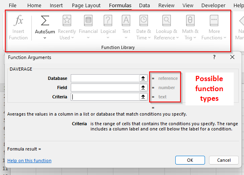Open the Help on this function link
Screen dimensions: 244x175
tap(29, 161)
